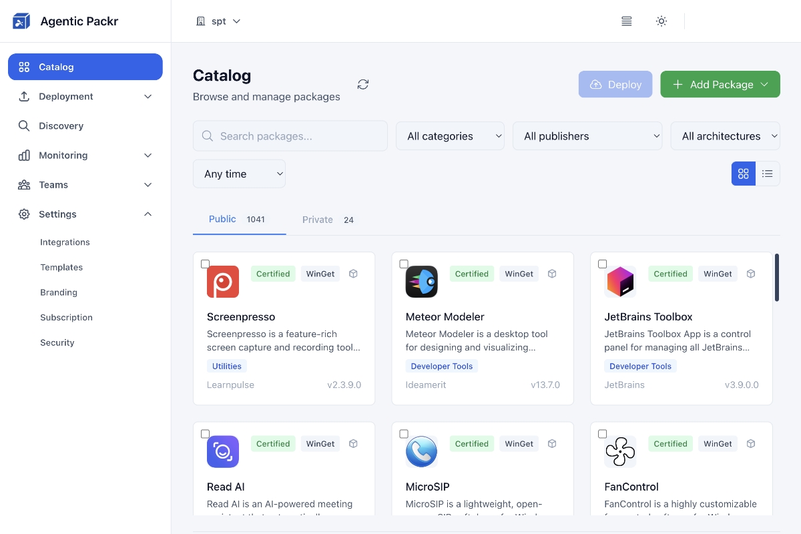The image size is (801, 534).
Task: Open Catalog in the sidebar
Action: click(85, 67)
